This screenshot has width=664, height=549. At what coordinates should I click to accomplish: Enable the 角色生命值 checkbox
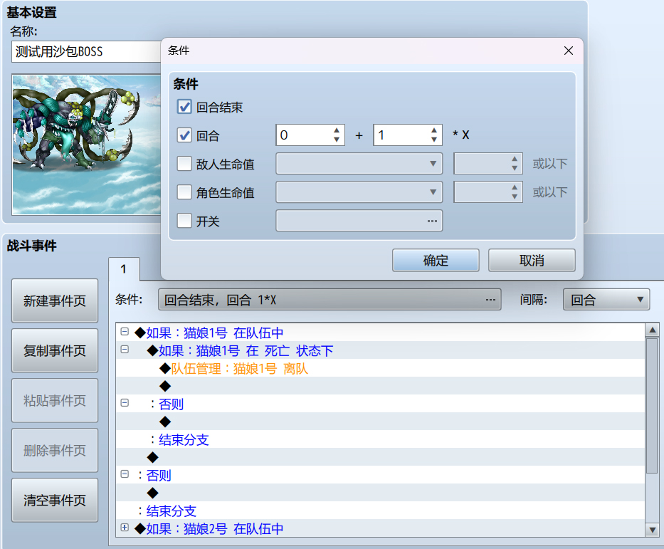click(184, 192)
